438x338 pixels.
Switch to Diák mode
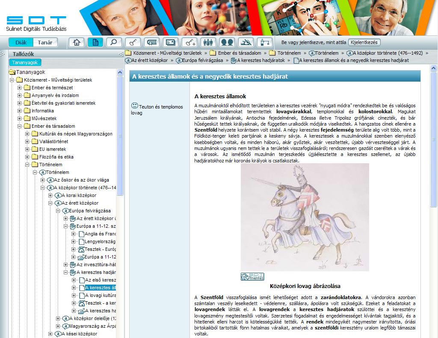click(21, 42)
